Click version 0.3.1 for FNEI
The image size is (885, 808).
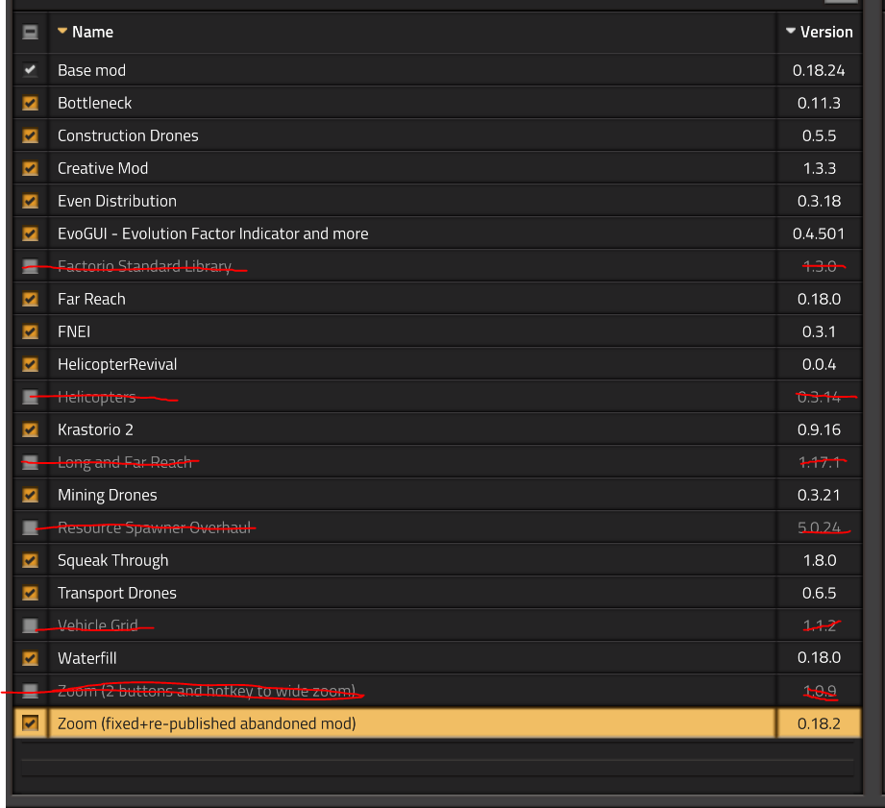[x=819, y=331]
